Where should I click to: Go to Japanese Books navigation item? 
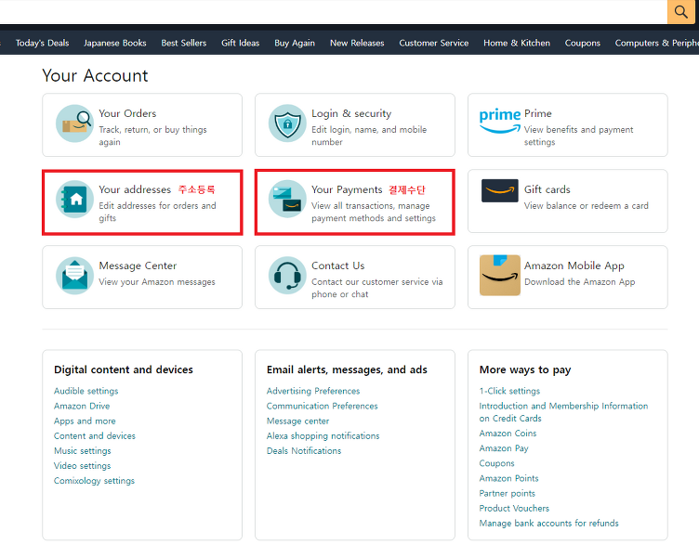coord(115,44)
